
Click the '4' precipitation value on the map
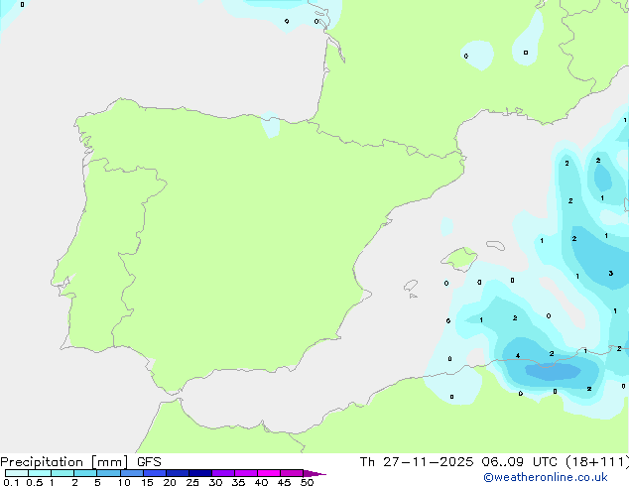click(x=518, y=356)
